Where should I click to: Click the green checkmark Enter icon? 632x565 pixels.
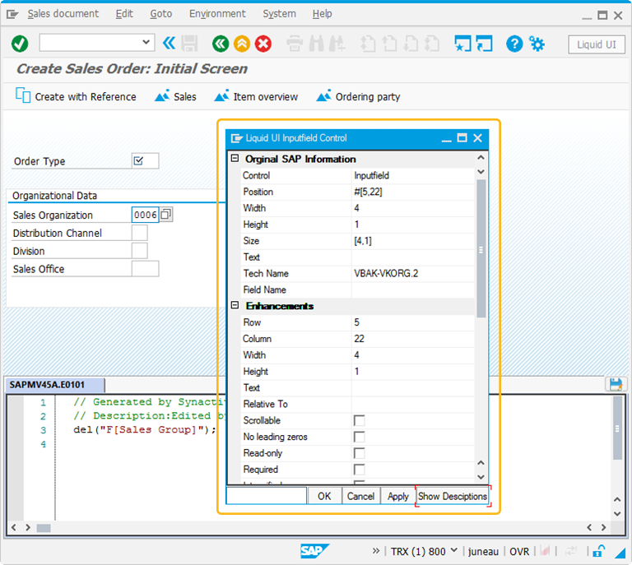point(20,44)
